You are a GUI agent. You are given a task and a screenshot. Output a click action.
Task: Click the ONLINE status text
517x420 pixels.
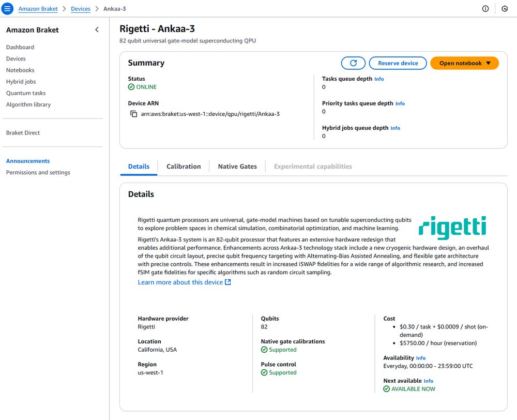click(x=146, y=87)
